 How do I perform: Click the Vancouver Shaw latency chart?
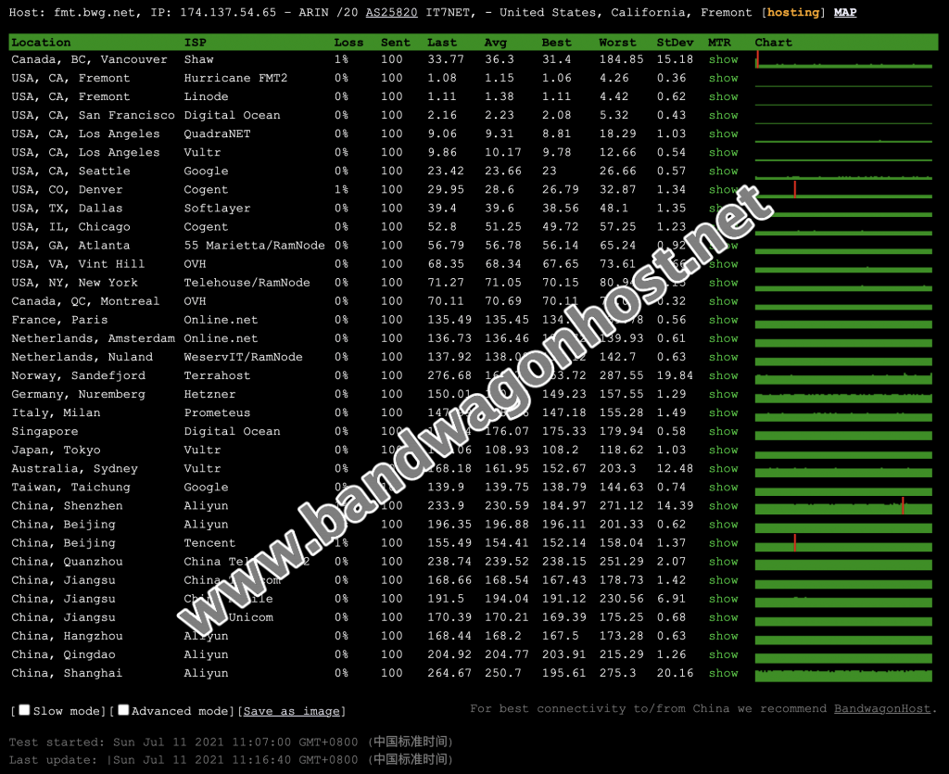point(843,59)
